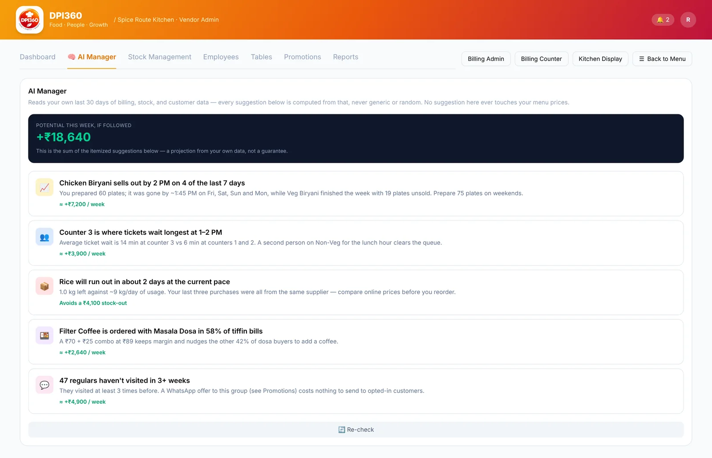Select the AI Manager tab
Screen dimensions: 712x458
[x=92, y=57]
